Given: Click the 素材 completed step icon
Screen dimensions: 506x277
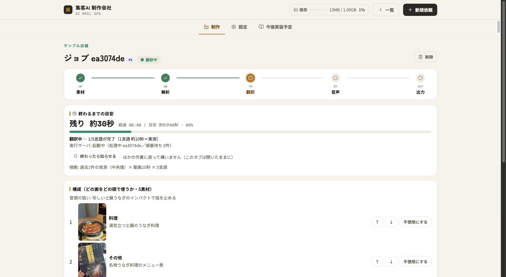Looking at the screenshot, I should pyautogui.click(x=80, y=78).
